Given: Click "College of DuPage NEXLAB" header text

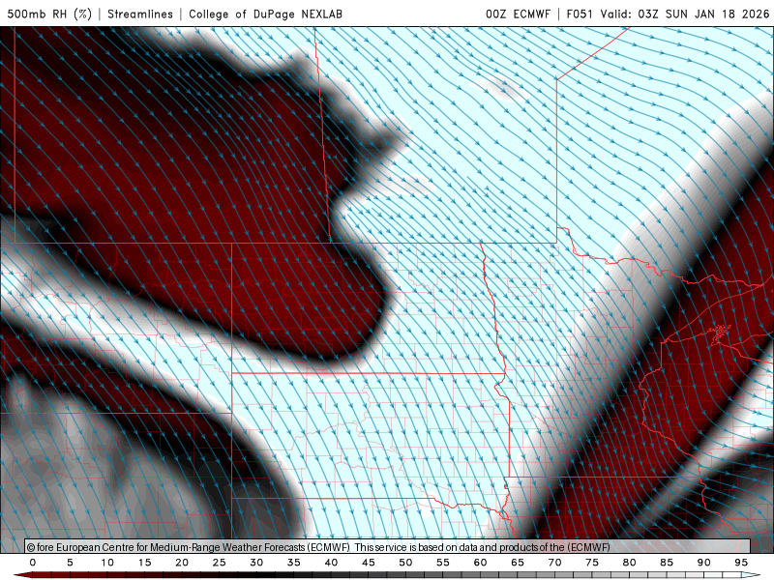Looking at the screenshot, I should coord(265,14).
